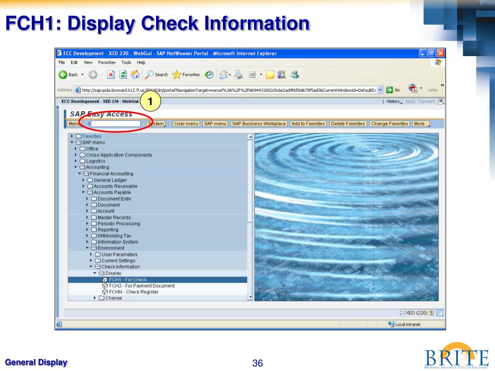Click the IE Back arrow button

(x=63, y=75)
